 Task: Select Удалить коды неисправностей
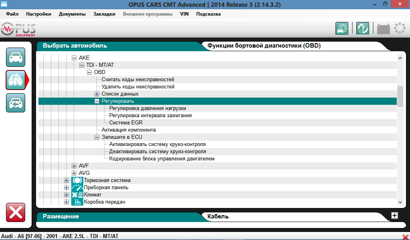[x=138, y=87]
